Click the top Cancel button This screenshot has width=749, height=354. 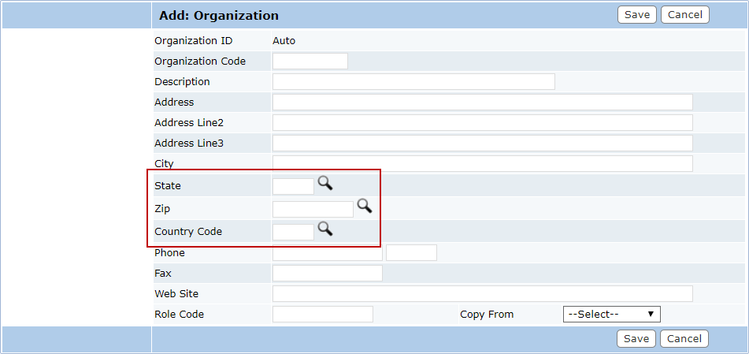pyautogui.click(x=685, y=15)
